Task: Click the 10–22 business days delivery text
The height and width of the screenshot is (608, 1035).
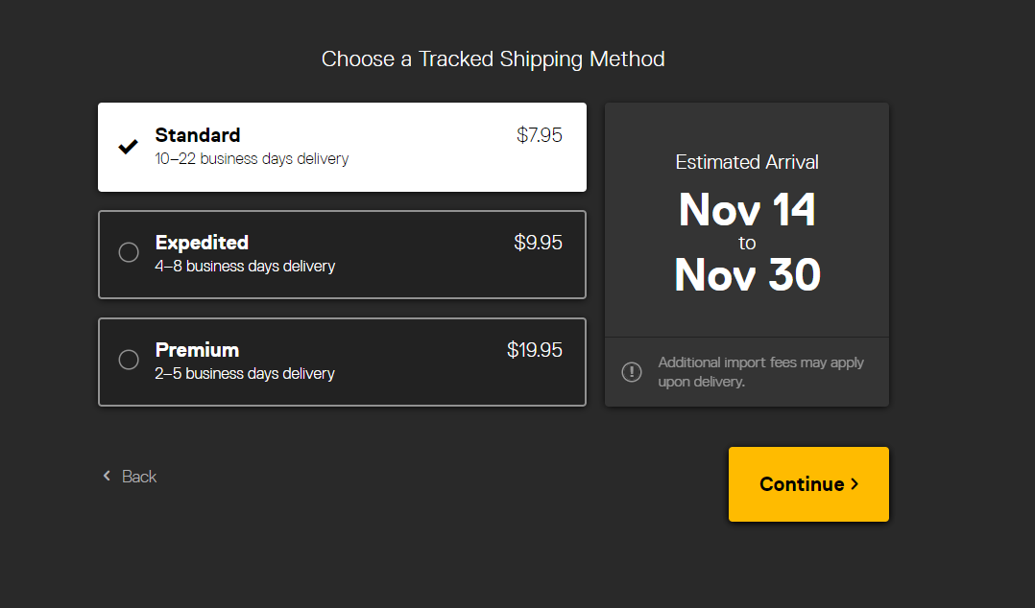Action: [x=252, y=158]
